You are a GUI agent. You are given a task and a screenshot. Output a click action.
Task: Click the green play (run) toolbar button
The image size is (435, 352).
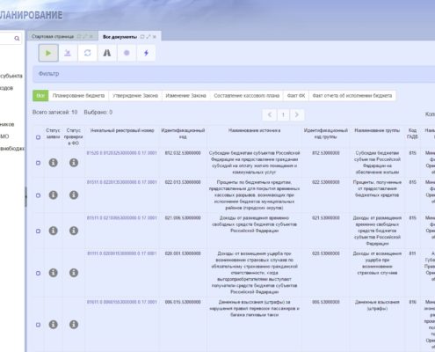click(48, 53)
